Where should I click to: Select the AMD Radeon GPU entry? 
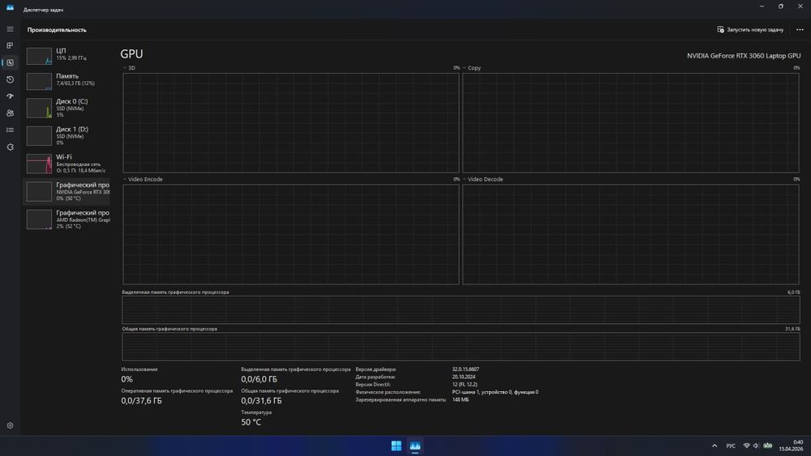click(x=67, y=219)
